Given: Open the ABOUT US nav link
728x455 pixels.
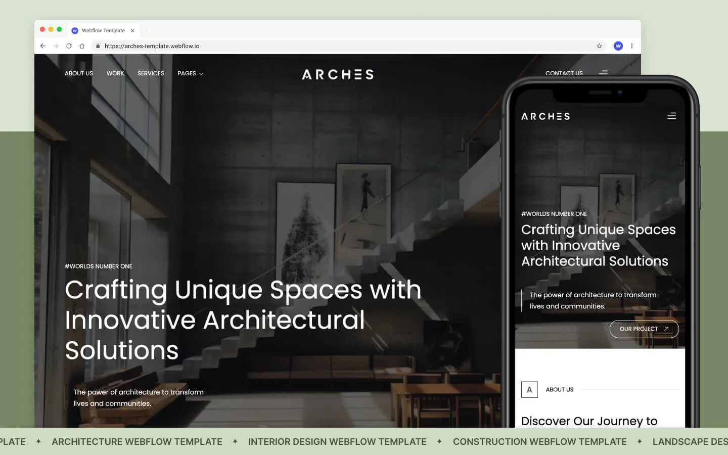Looking at the screenshot, I should 79,74.
